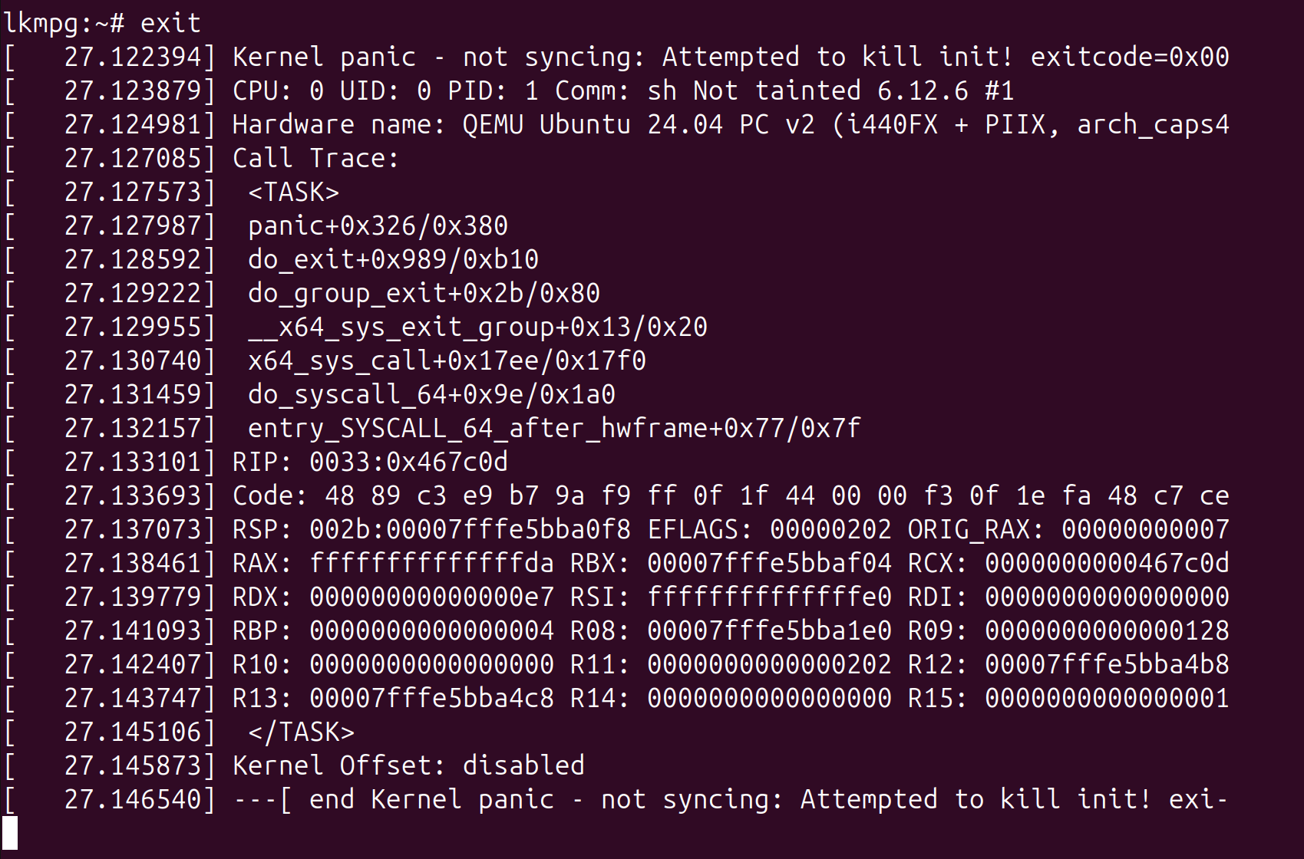Click the terminal cursor block at bottom
Image resolution: width=1304 pixels, height=859 pixels.
10,833
